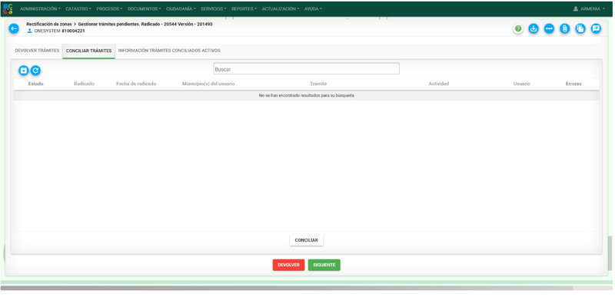The height and width of the screenshot is (297, 615).
Task: Click the Trámite column header
Action: tap(318, 84)
